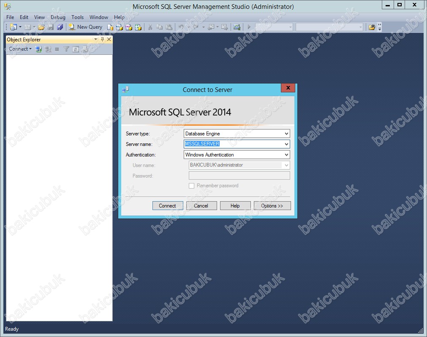Open the first empty toolbar combo box
This screenshot has width=427, height=337.
274,27
